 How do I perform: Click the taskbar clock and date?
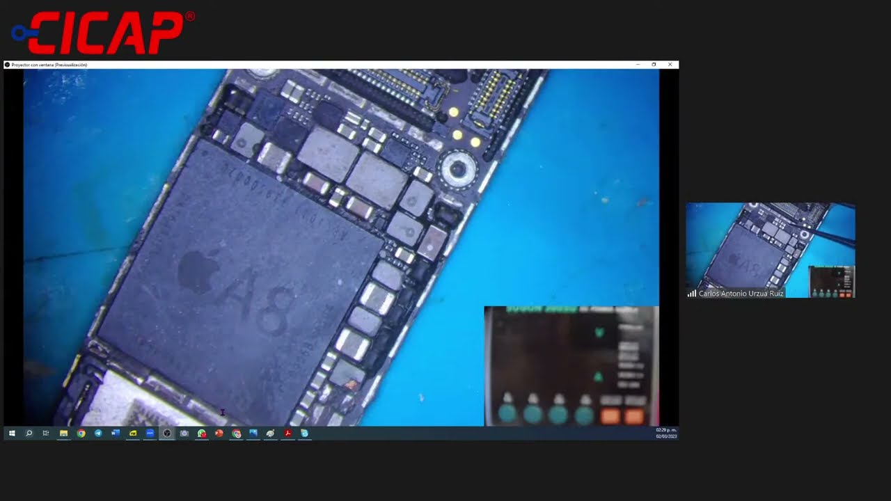[666, 434]
